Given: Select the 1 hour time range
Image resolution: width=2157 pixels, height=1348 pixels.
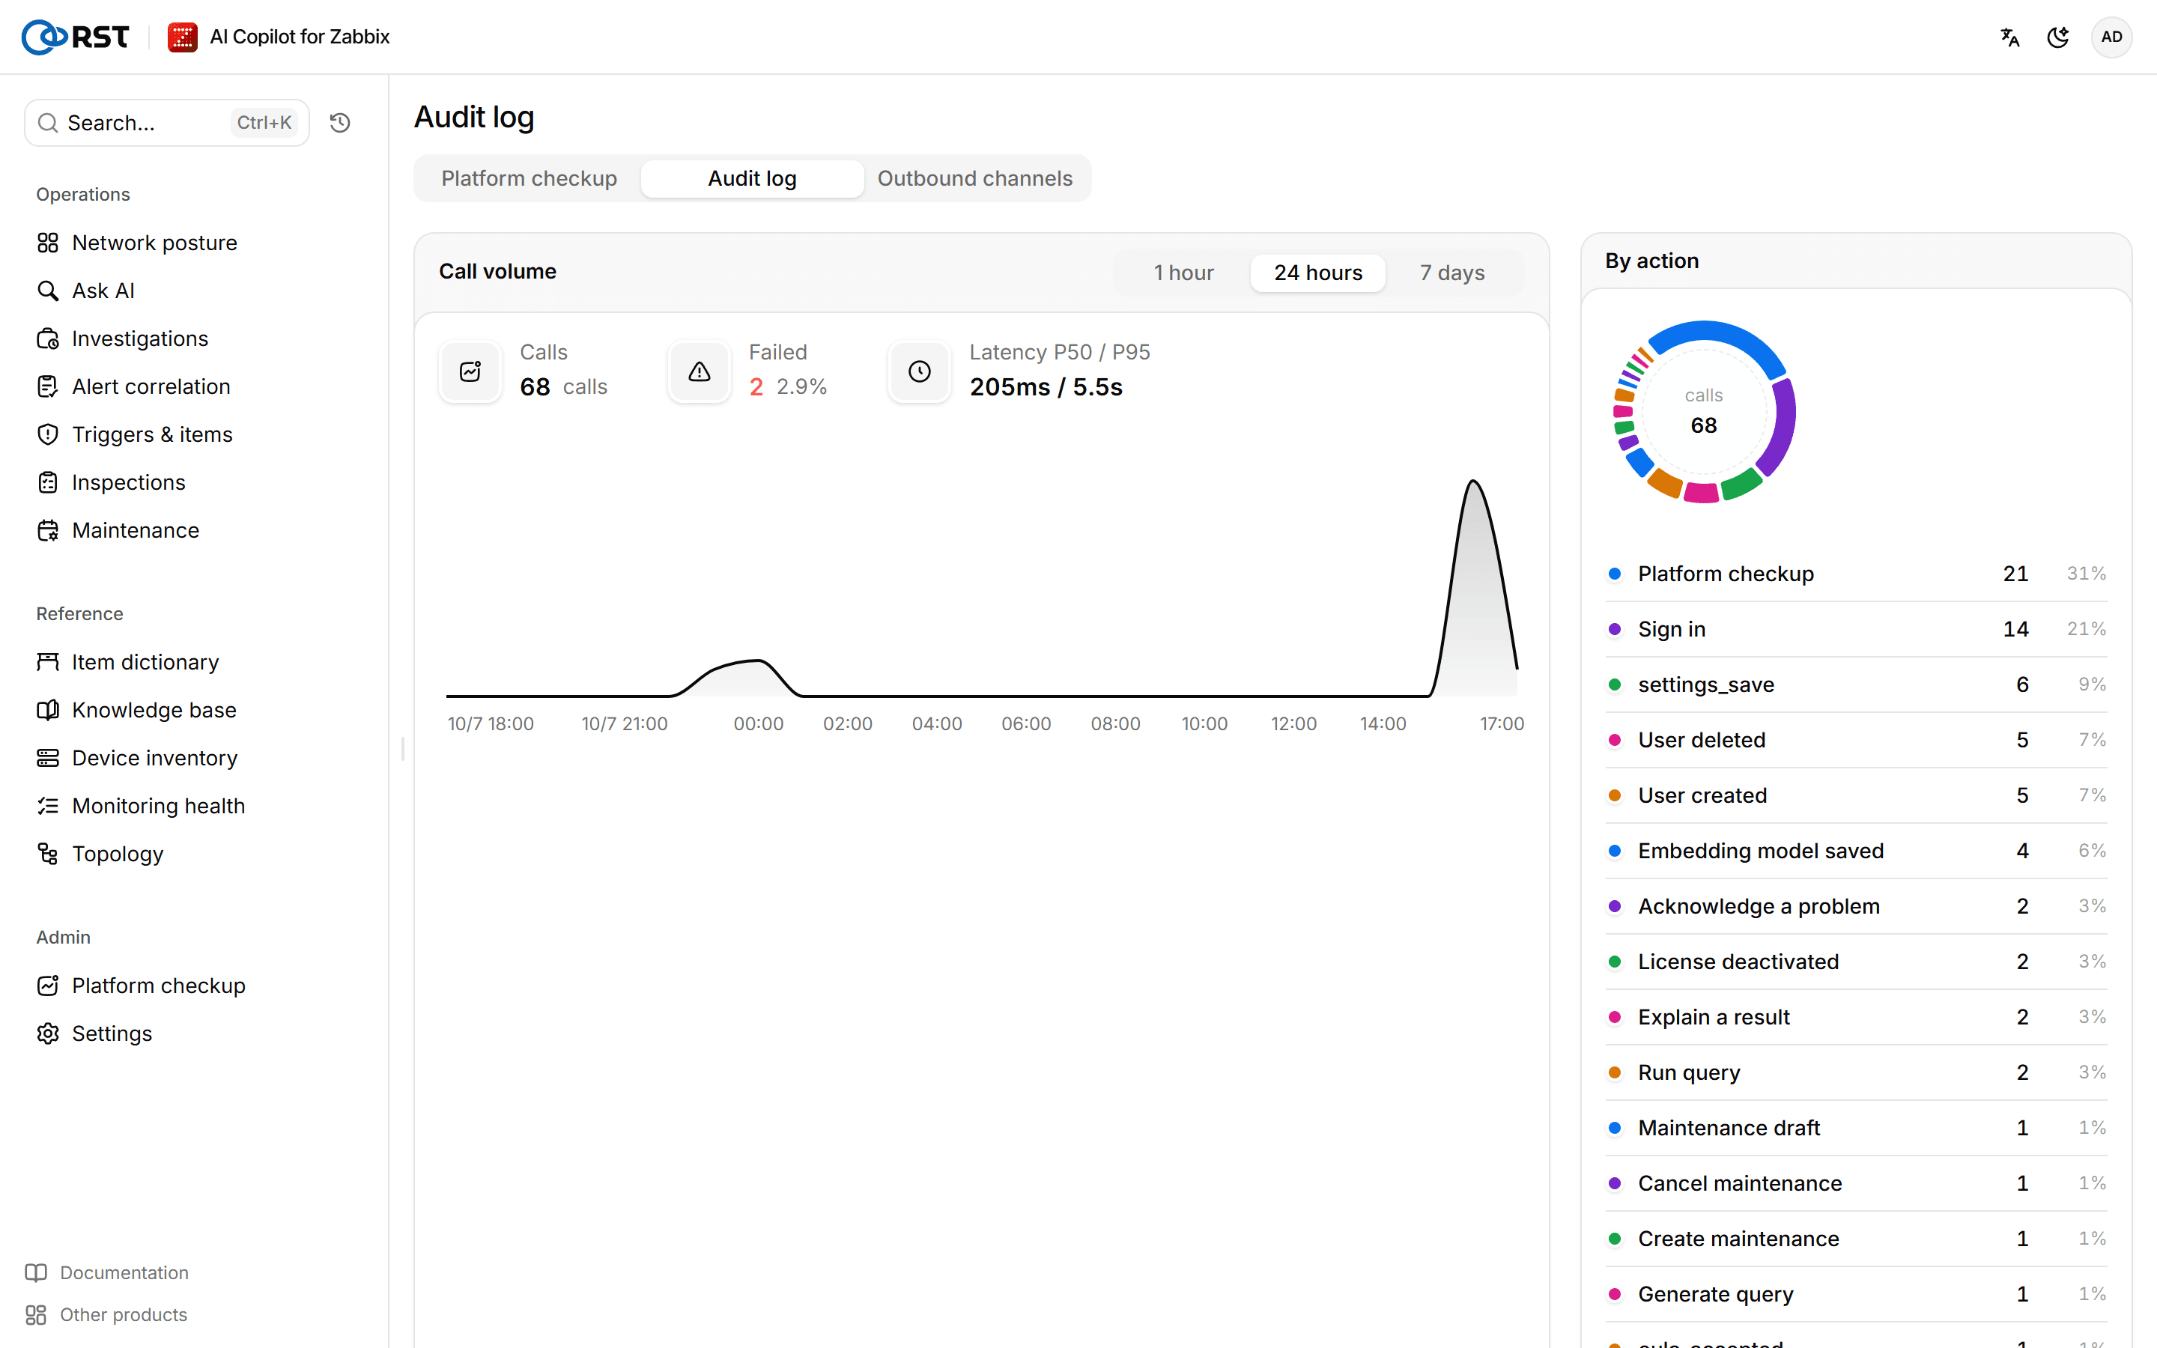Looking at the screenshot, I should pyautogui.click(x=1183, y=272).
